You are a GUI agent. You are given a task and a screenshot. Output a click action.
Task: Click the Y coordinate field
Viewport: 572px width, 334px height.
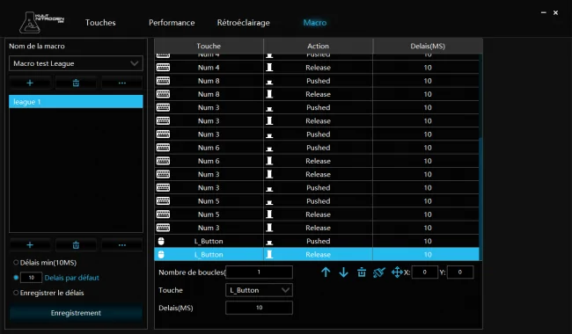pos(460,272)
